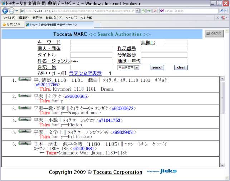Click the results list scrollbar thumb
Viewport: 230px width, 181px height.
222,98
